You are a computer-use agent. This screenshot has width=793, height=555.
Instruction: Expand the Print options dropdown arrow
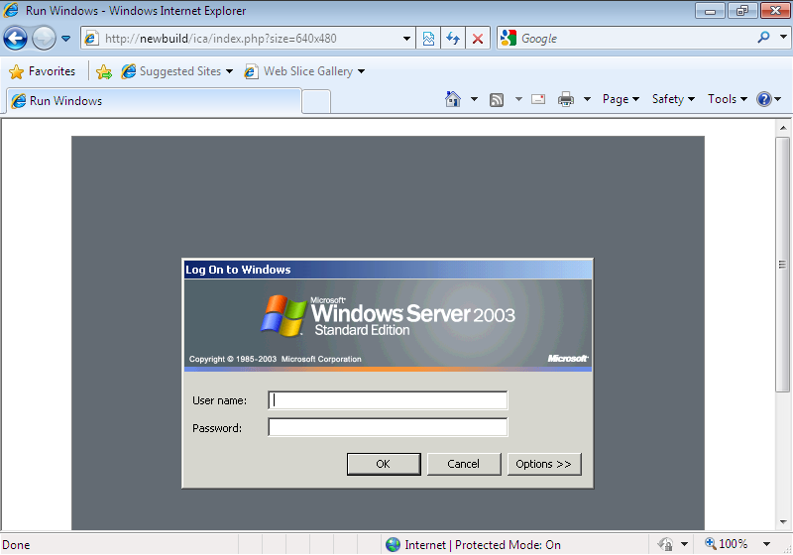point(587,99)
